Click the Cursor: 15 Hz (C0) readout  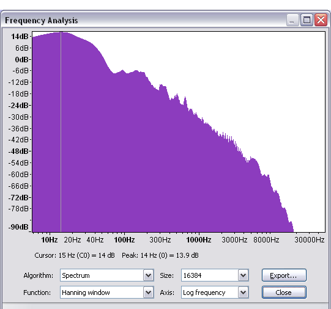[x=75, y=255]
